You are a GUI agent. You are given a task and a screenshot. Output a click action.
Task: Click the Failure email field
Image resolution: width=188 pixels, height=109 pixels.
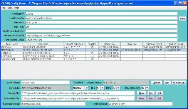pyautogui.click(x=140, y=104)
